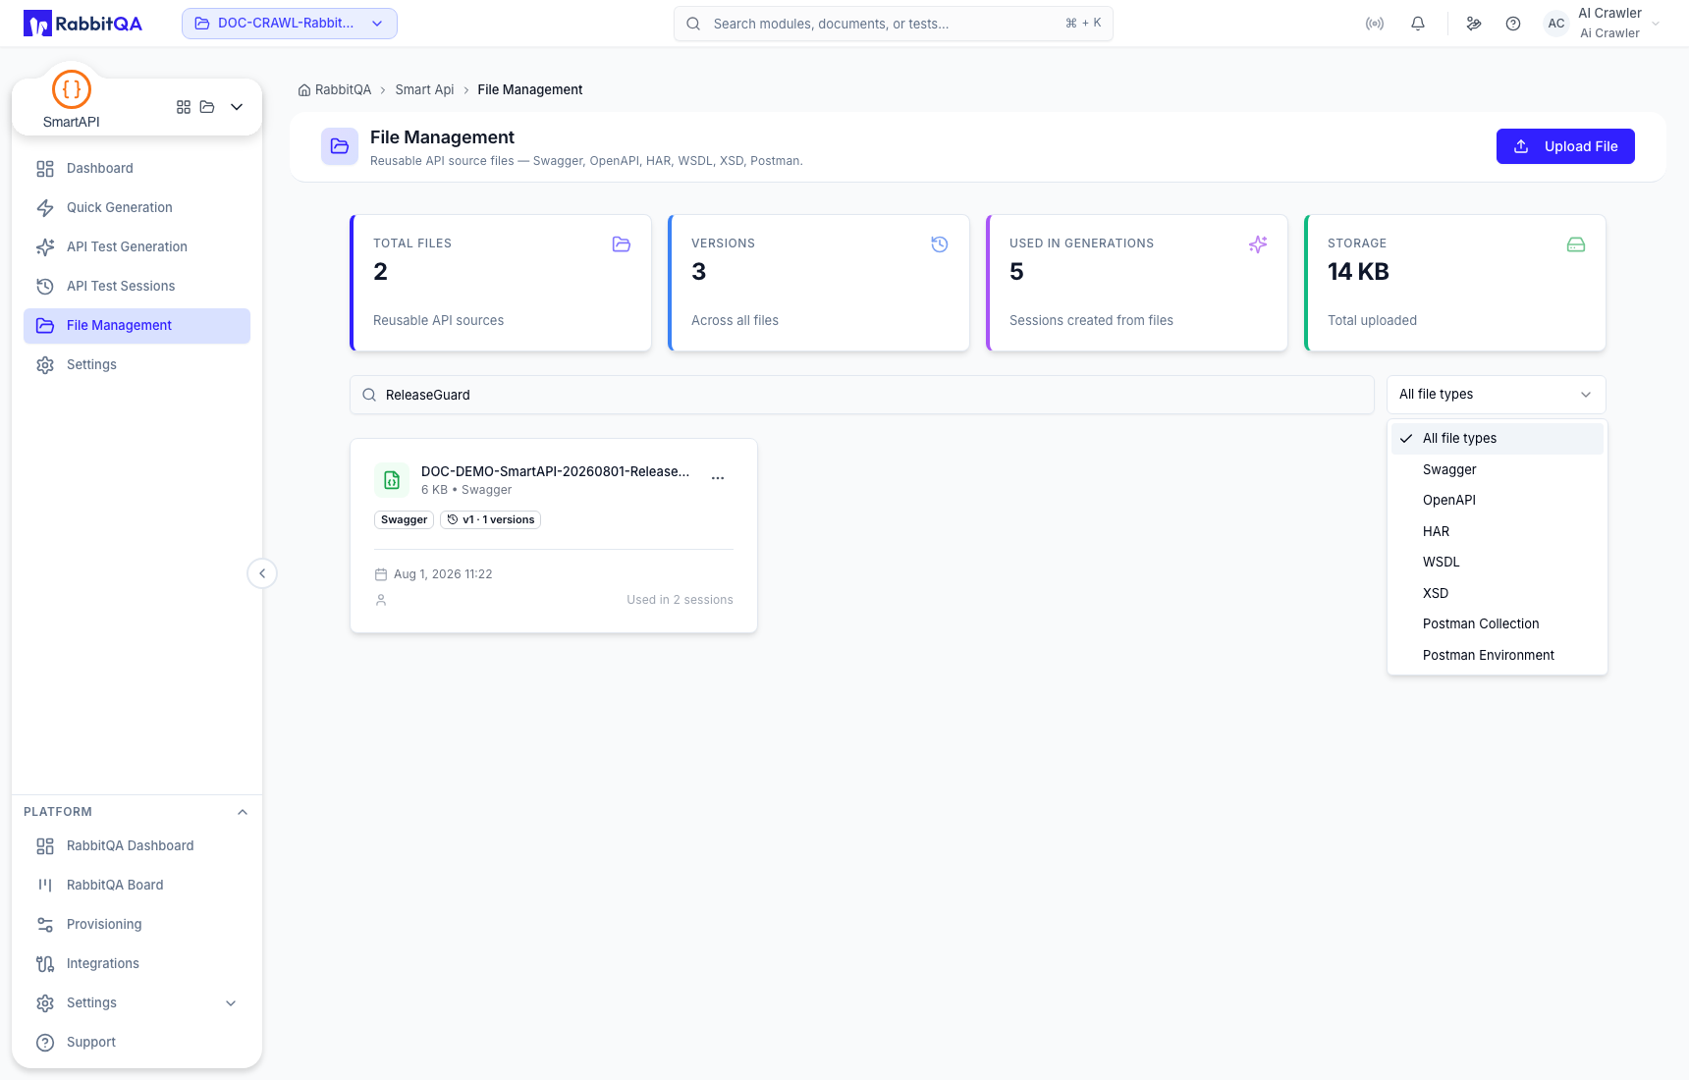
Task: Click the File Management folder header icon
Action: pos(340,146)
